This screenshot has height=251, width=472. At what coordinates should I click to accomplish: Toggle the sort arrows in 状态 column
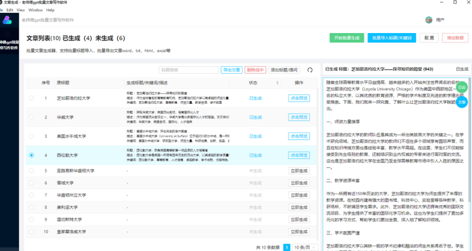point(277,83)
